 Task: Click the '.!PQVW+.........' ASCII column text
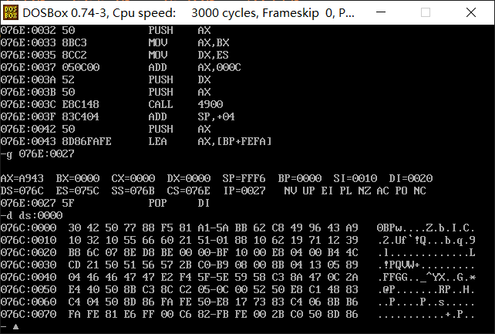(426, 265)
